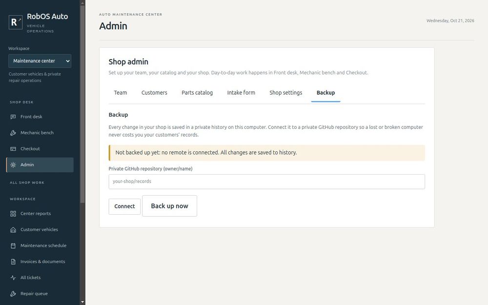This screenshot has height=305, width=488.
Task: Open the Parts catalog tab
Action: click(x=197, y=93)
